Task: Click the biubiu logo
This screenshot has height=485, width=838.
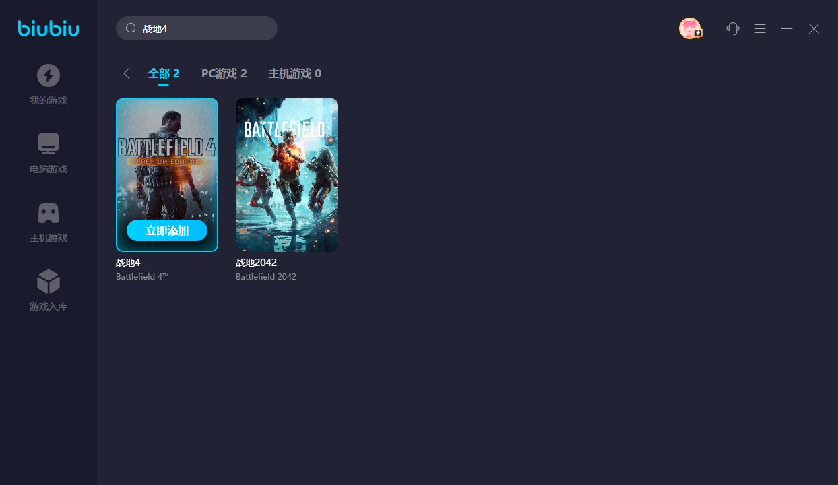Action: coord(49,28)
